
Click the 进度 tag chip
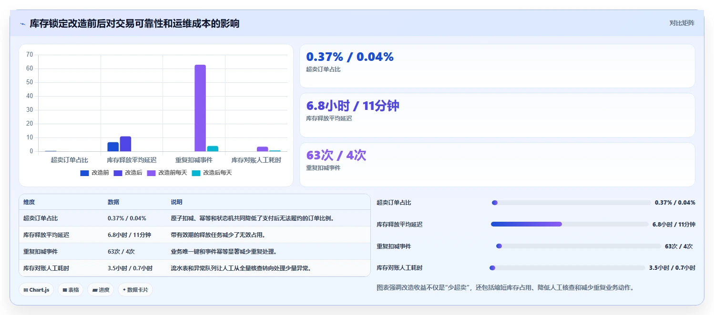coord(101,290)
